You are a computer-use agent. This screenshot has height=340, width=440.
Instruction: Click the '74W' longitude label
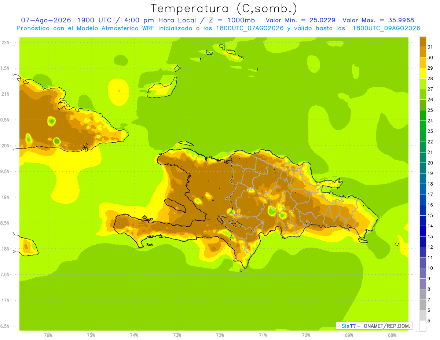134,335
